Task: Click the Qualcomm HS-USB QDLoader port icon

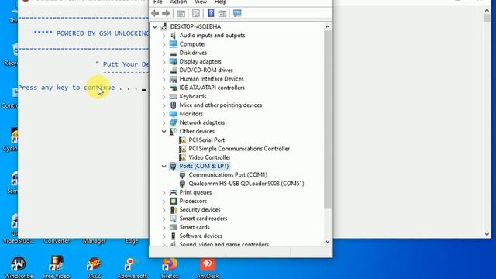Action: [182, 184]
